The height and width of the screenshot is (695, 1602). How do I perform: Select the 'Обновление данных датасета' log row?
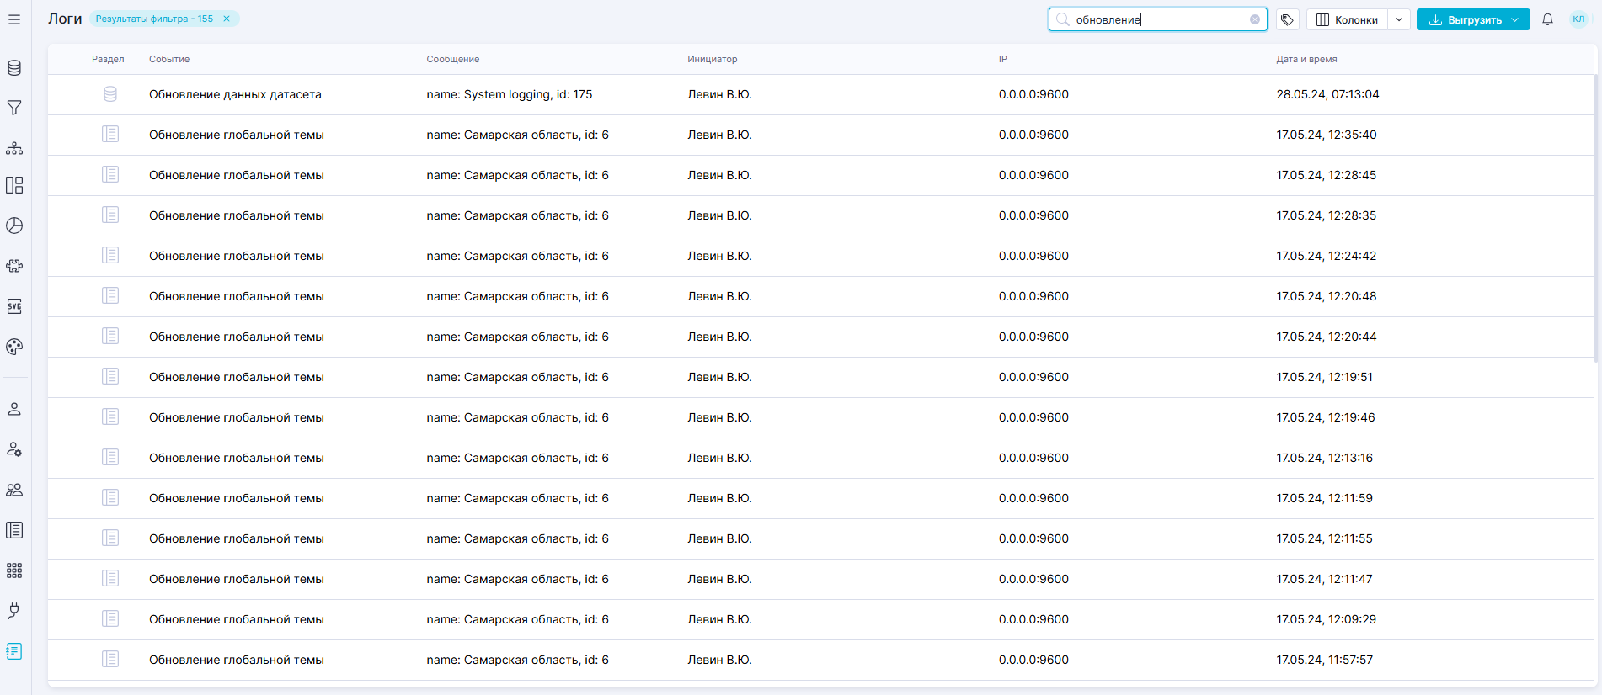point(235,94)
